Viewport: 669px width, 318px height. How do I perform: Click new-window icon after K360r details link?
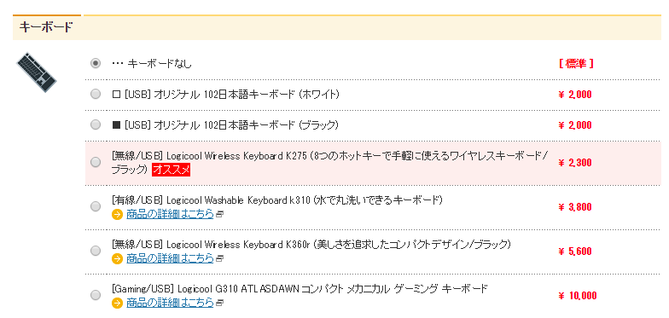220,259
